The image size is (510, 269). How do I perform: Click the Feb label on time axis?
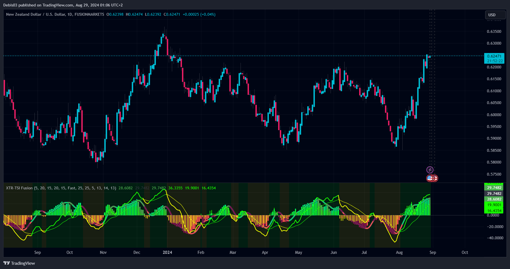click(x=201, y=252)
